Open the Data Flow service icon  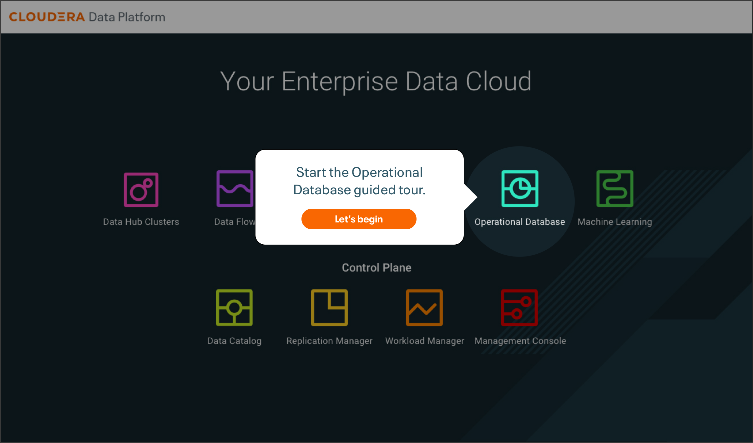(x=235, y=189)
